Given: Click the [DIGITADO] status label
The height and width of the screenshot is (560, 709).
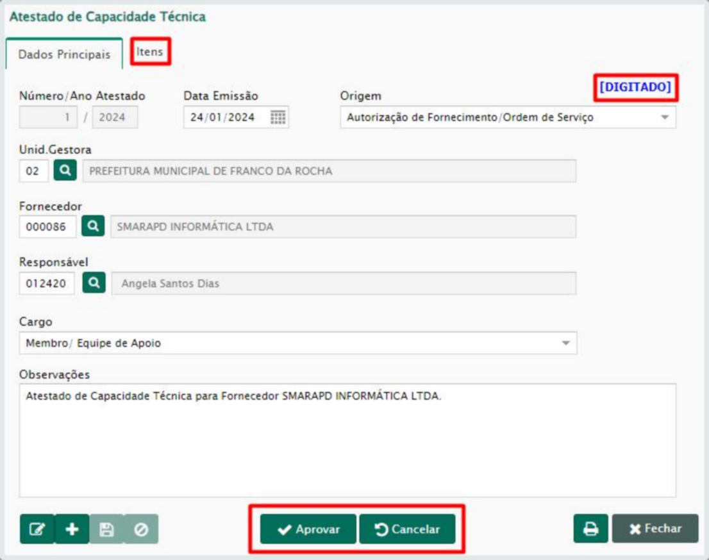Looking at the screenshot, I should [635, 86].
